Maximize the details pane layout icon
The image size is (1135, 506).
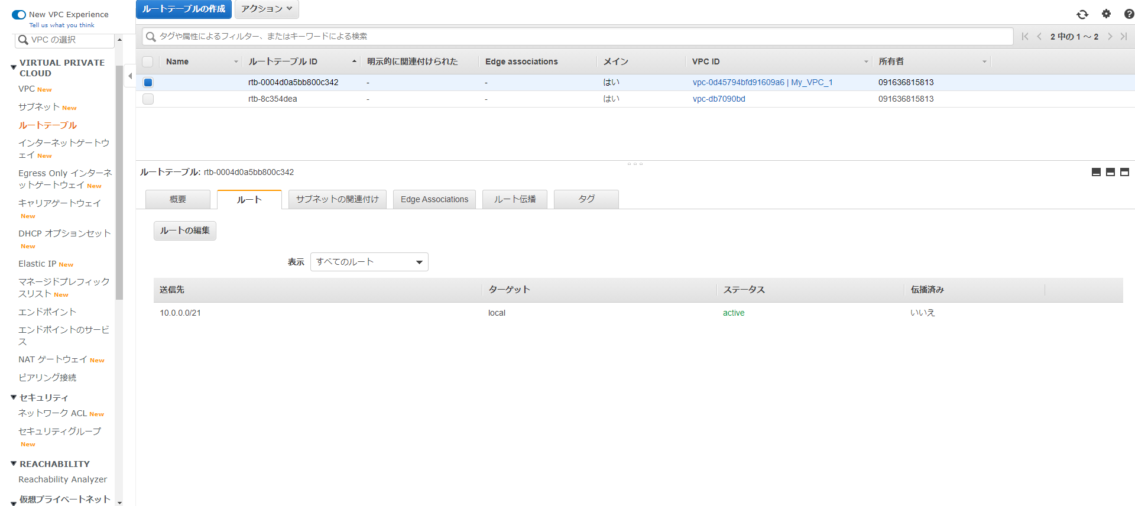pos(1124,172)
